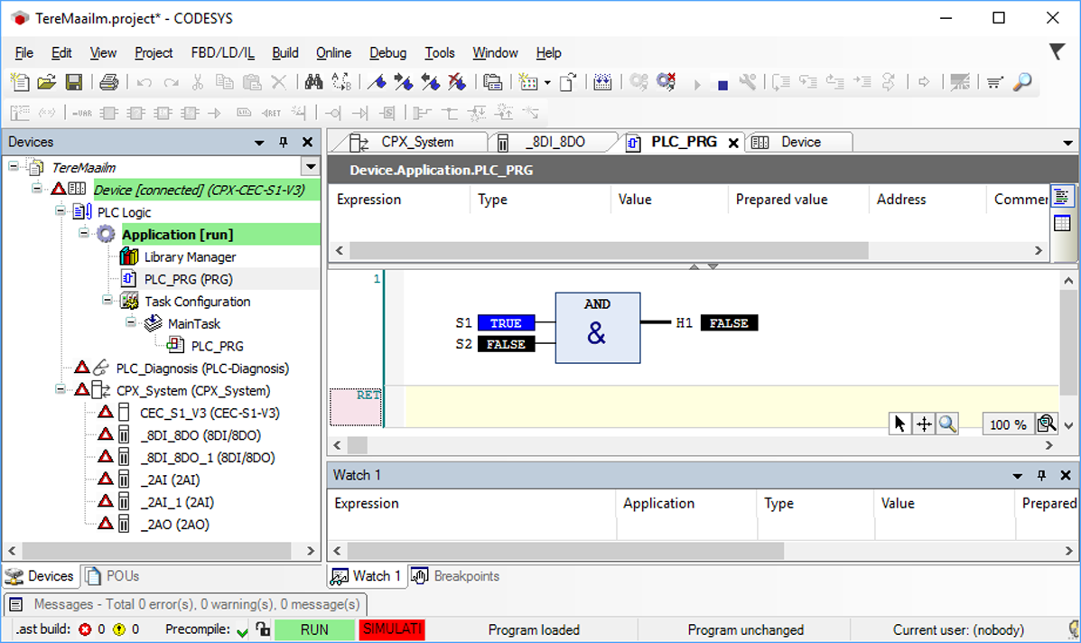This screenshot has height=643, width=1081.
Task: Pin the Devices panel
Action: coord(284,142)
